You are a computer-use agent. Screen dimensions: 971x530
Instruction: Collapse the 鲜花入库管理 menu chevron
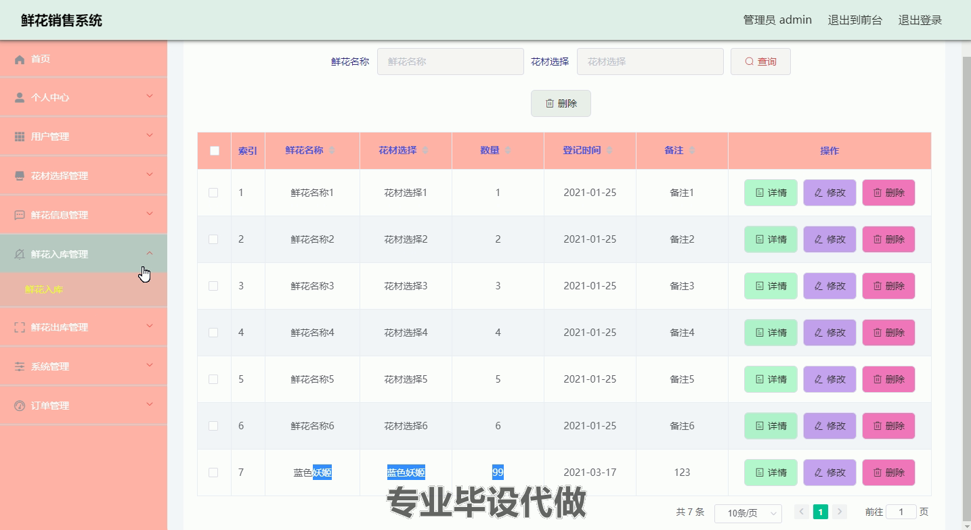click(x=150, y=254)
